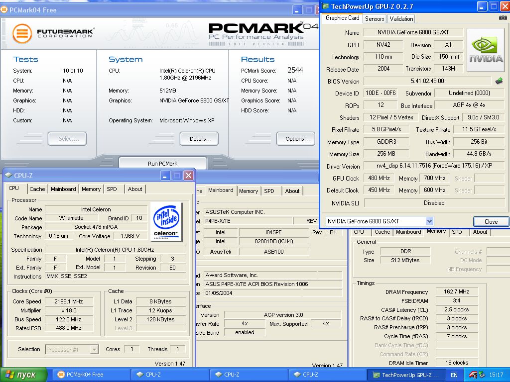Open SPD tab in front CPU-Z window
This screenshot has height=382, width=510.
[x=112, y=189]
